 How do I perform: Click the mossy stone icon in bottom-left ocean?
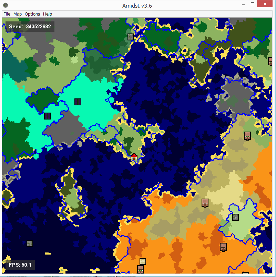(30, 243)
